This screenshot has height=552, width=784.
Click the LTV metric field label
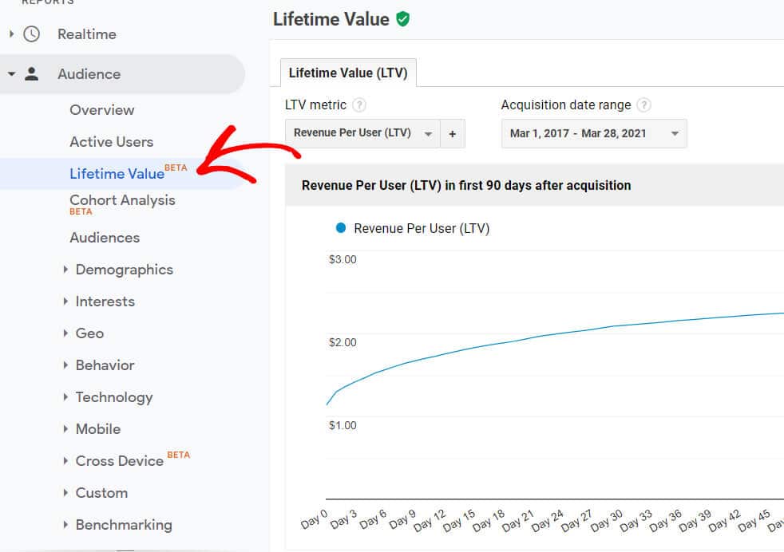(315, 105)
